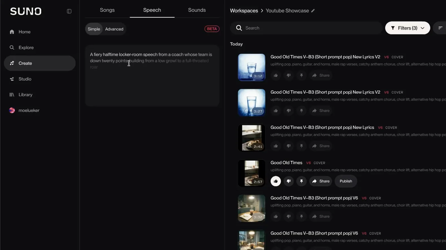Click into the speech prompt text box
The height and width of the screenshot is (250, 446).
point(152,76)
